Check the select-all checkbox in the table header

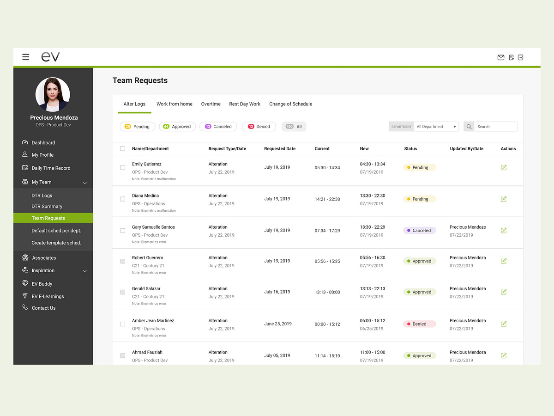(122, 148)
